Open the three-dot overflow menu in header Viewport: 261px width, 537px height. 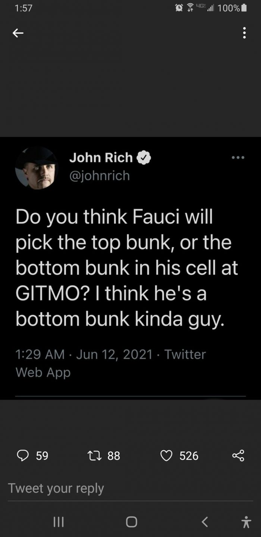click(244, 33)
